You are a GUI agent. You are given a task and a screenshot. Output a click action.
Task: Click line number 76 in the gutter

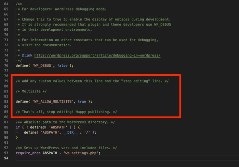tap(6, 66)
